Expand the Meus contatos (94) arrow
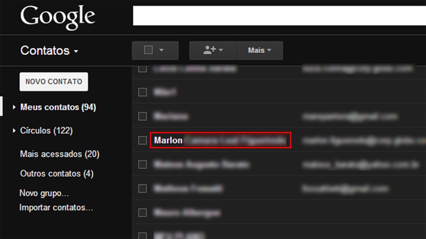This screenshot has width=426, height=239. tap(14, 107)
